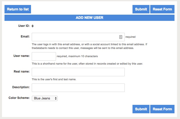The width and height of the screenshot is (180, 119).
Task: Click the ADD NEW USER header bar
Action: (89, 18)
